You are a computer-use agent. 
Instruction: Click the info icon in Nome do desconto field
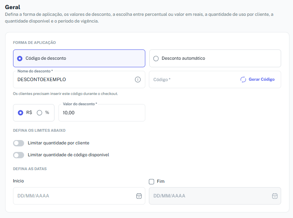138,80
